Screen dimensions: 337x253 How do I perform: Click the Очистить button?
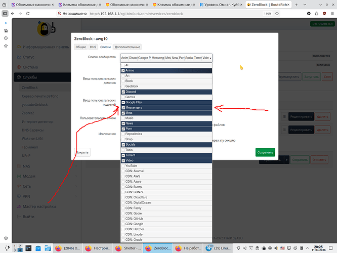(x=319, y=160)
